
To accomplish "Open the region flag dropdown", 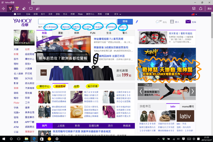I will tap(194, 14).
